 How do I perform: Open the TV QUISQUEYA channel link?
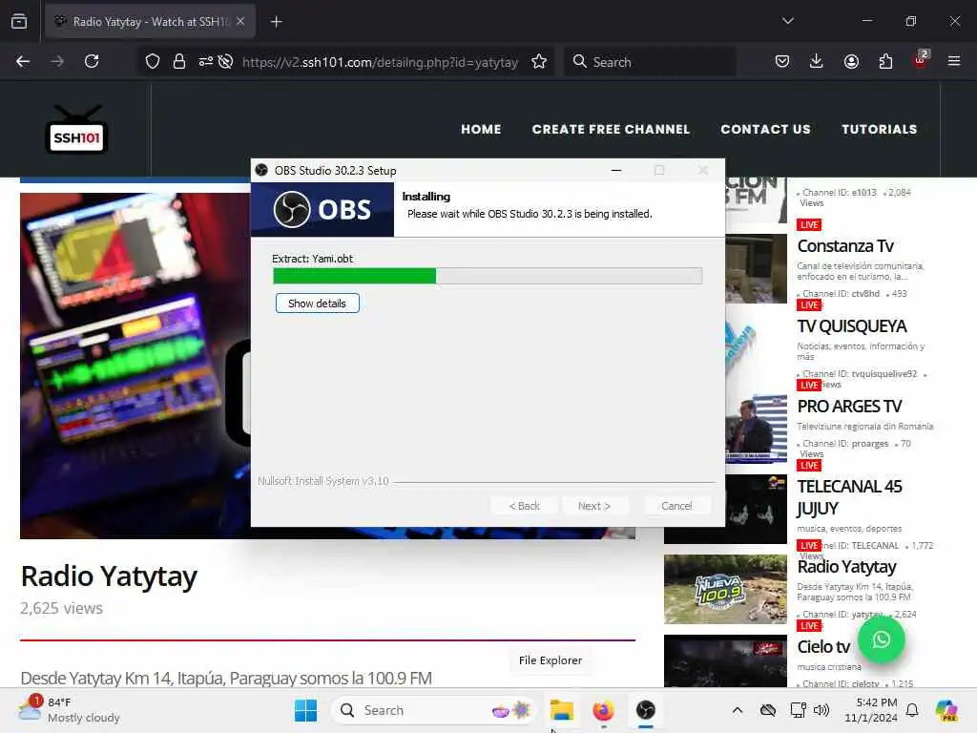coord(852,326)
